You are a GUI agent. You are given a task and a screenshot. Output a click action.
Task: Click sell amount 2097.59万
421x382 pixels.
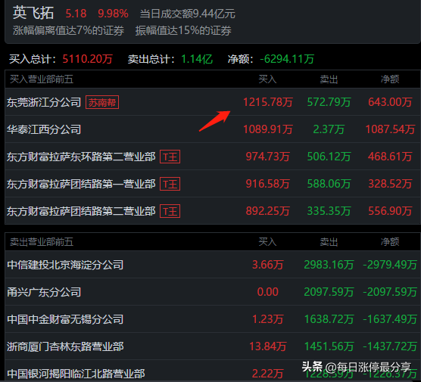329,292
